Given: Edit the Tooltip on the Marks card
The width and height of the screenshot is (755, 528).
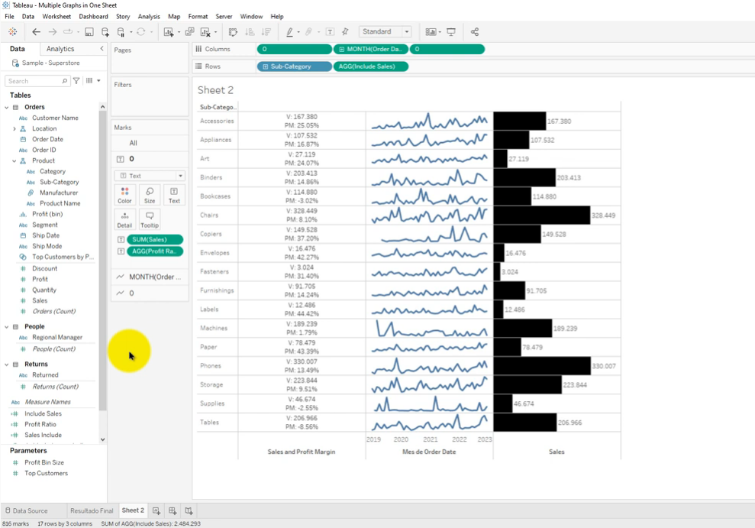Looking at the screenshot, I should pyautogui.click(x=150, y=219).
